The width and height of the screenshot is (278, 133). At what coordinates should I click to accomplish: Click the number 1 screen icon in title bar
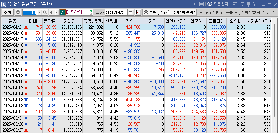pyautogui.click(x=3, y=4)
